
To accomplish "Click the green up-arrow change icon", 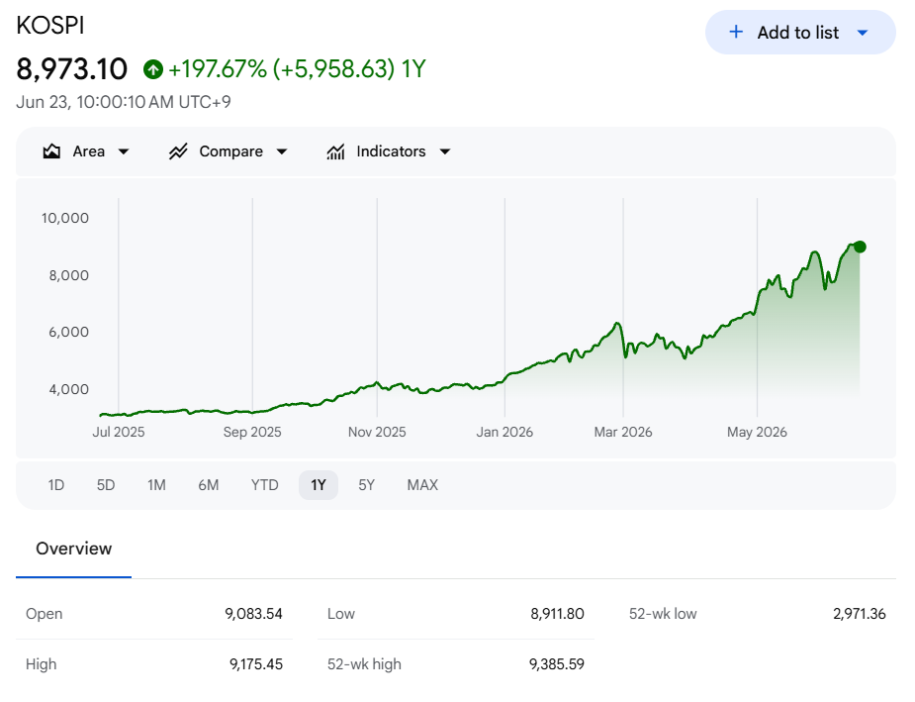I will click(153, 69).
